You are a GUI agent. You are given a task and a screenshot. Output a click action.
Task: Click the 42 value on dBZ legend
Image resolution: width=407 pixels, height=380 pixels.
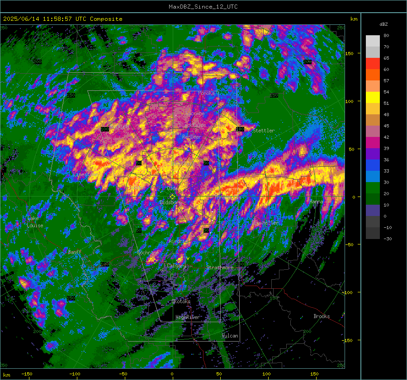click(x=386, y=137)
